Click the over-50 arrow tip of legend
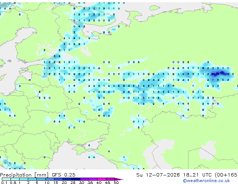Viewport: 238px width, 184px height. (x=119, y=179)
